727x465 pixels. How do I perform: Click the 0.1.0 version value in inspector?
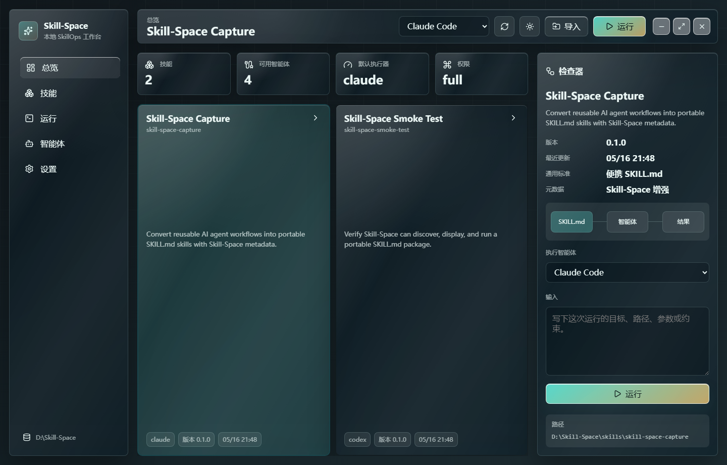616,143
